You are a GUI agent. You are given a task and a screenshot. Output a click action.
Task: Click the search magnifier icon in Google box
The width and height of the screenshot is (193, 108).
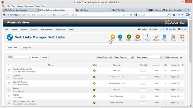[x=168, y=15]
